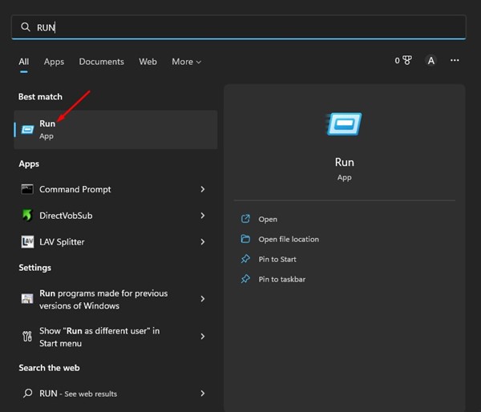This screenshot has height=412, width=481.
Task: Click the LAV Splitter icon
Action: 27,241
